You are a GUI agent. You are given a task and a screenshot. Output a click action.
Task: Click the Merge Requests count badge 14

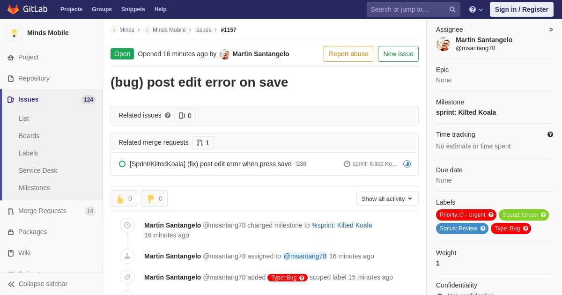[x=90, y=211]
